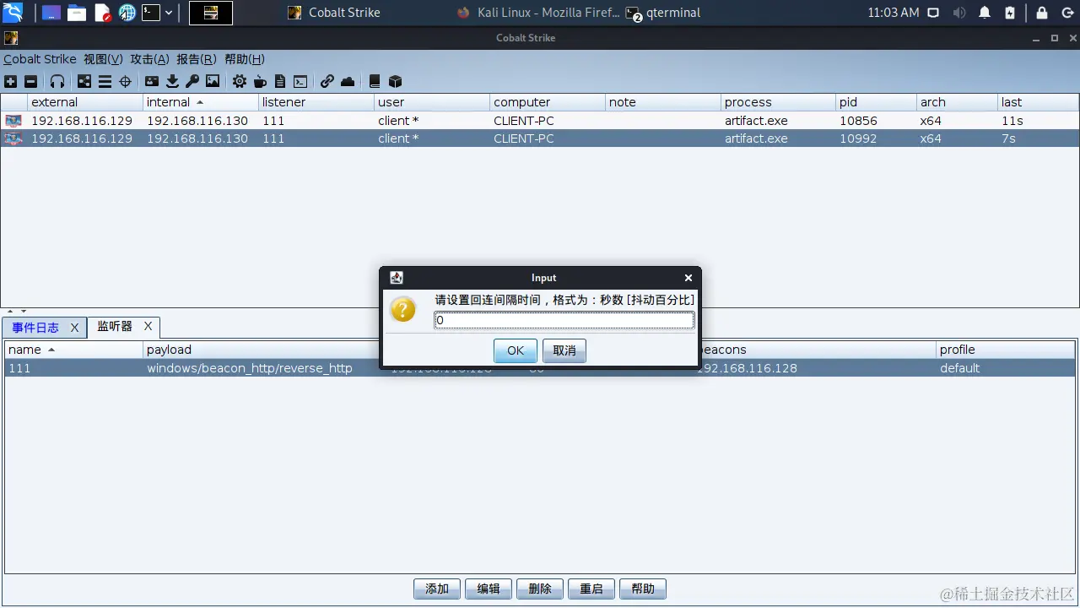Open the 攻击(A) menu
Screen dimensions: 1080x608
click(x=149, y=59)
